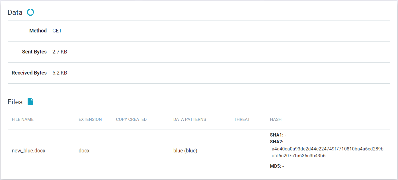
Task: Click the GET method value
Action: pos(57,30)
